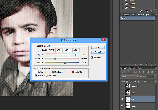Filter for adjustment layers in Layers panel
This screenshot has height=110, width=158.
(140, 72)
